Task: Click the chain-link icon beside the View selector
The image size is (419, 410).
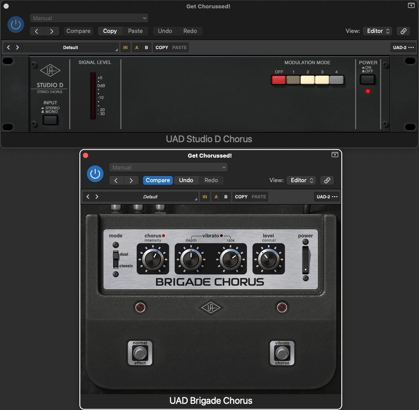Action: pyautogui.click(x=403, y=31)
